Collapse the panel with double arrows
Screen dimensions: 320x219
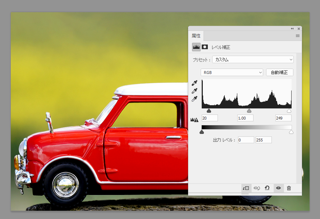tap(292, 29)
